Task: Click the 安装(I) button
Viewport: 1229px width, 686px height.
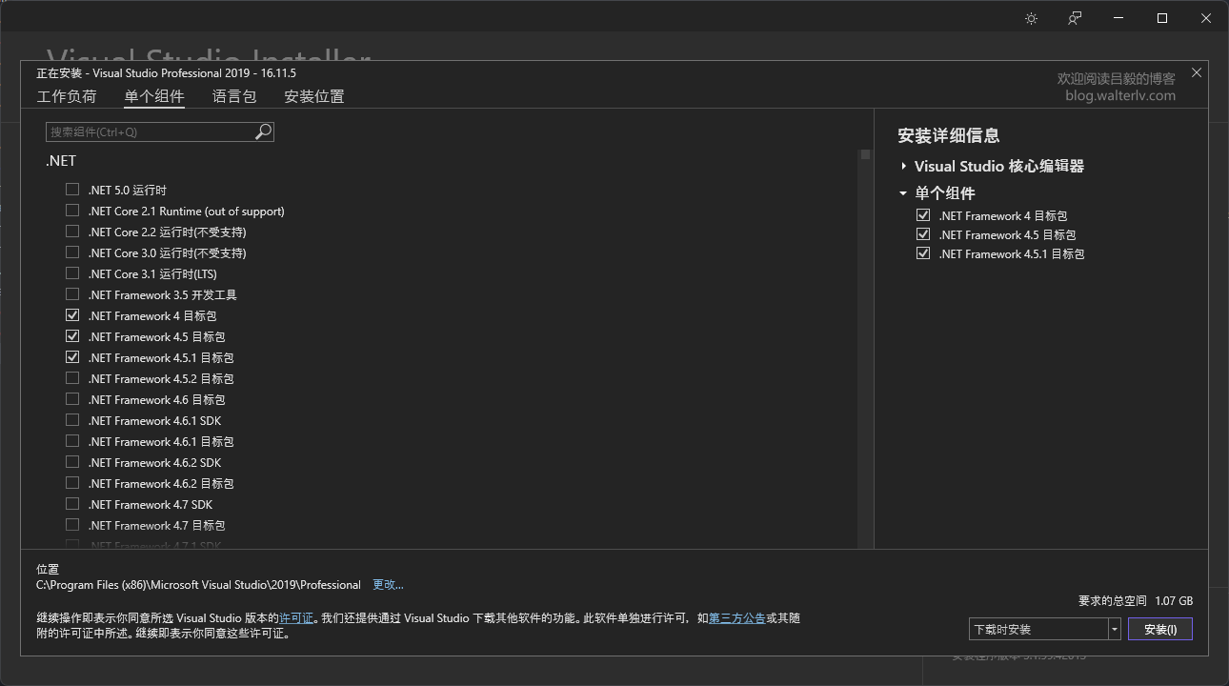Action: click(1159, 629)
